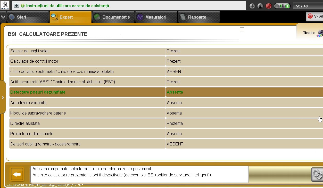This screenshot has width=323, height=188.
Task: Open the top-left dropdown chevron
Action: click(x=3, y=17)
